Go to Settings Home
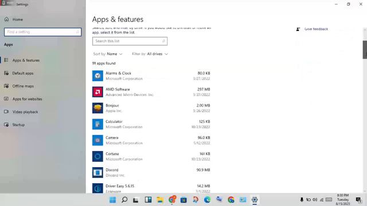367x206 pixels. click(x=14, y=19)
